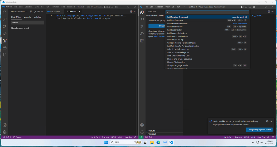Open the remote window indicator in VS Code status bar
Image resolution: width=277 pixels, height=147 pixels.
pyautogui.click(x=141, y=137)
